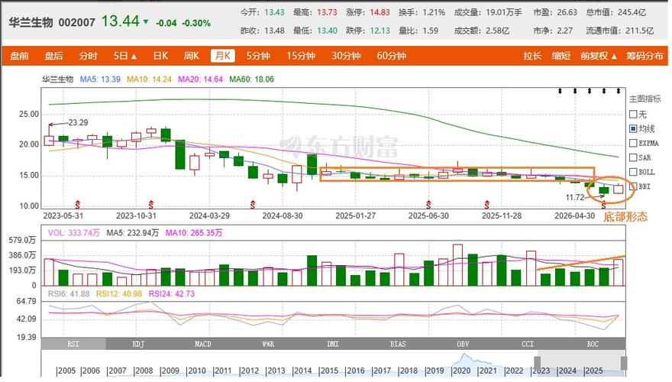This screenshot has width=672, height=382.
Task: Select the ROC sub-indicator tab
Action: click(x=593, y=344)
